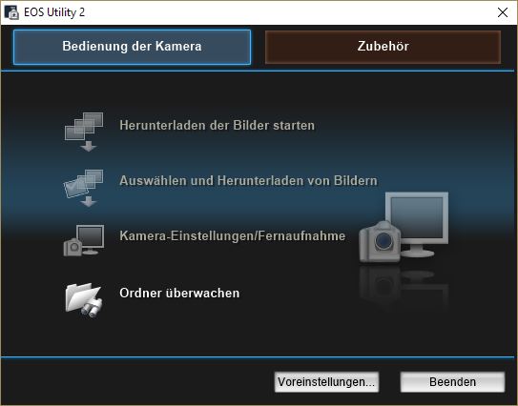Click the binoculars on the folder icon
The width and height of the screenshot is (518, 406).
[x=92, y=309]
